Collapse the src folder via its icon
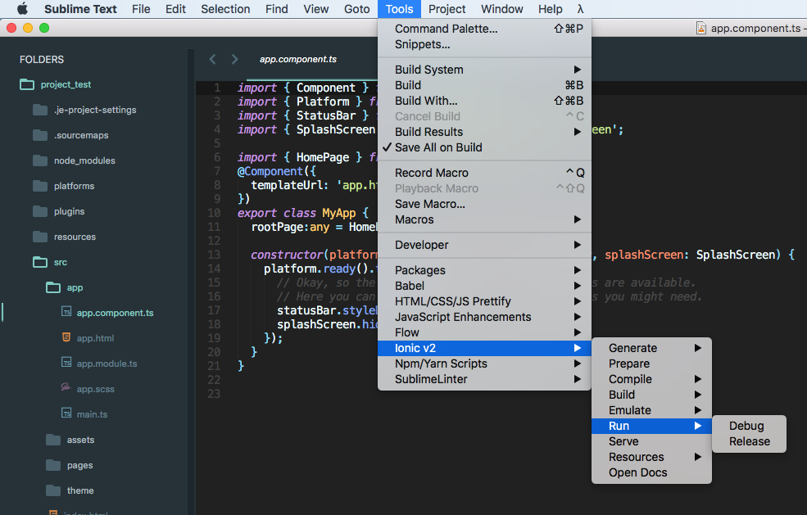The width and height of the screenshot is (807, 515). point(39,262)
